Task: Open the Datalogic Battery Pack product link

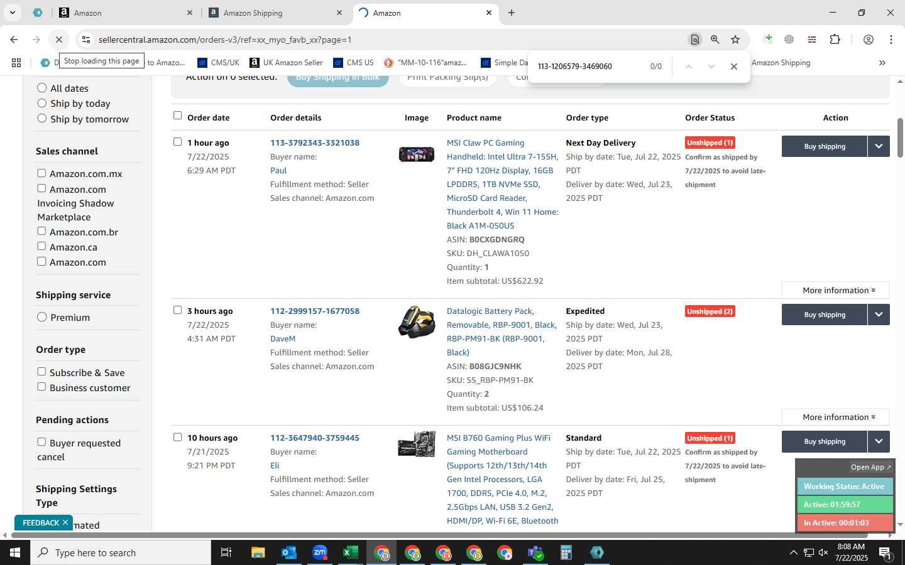Action: pyautogui.click(x=502, y=331)
